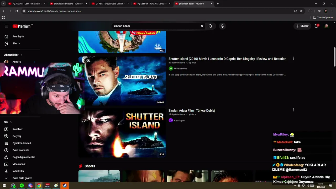Open the YouTube guide hamburger menu
The image size is (336, 189).
6,26
